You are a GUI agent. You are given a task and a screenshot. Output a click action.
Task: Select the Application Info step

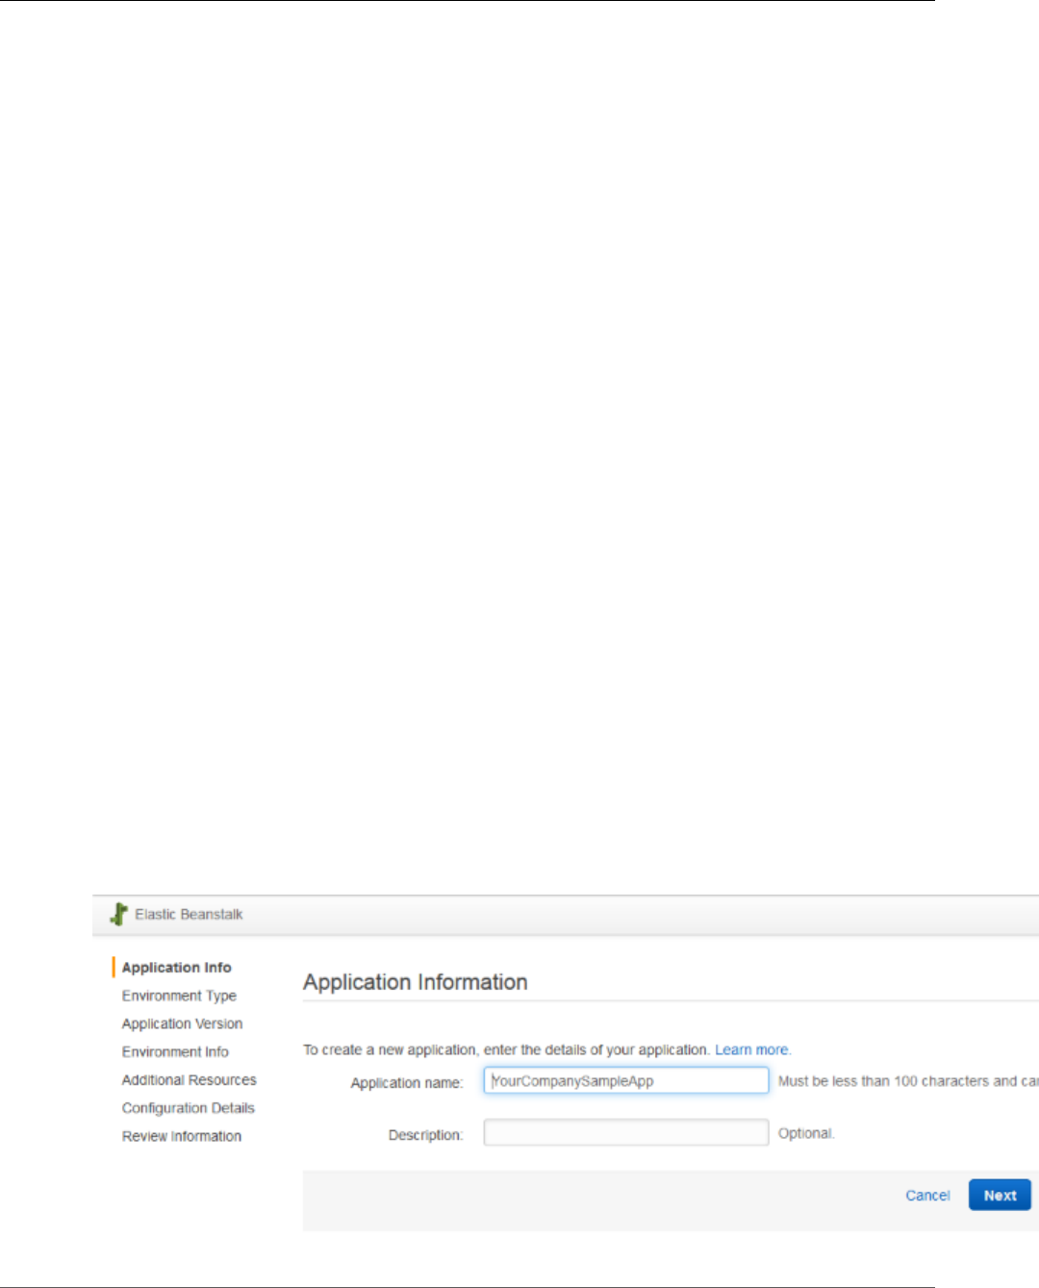(x=176, y=968)
